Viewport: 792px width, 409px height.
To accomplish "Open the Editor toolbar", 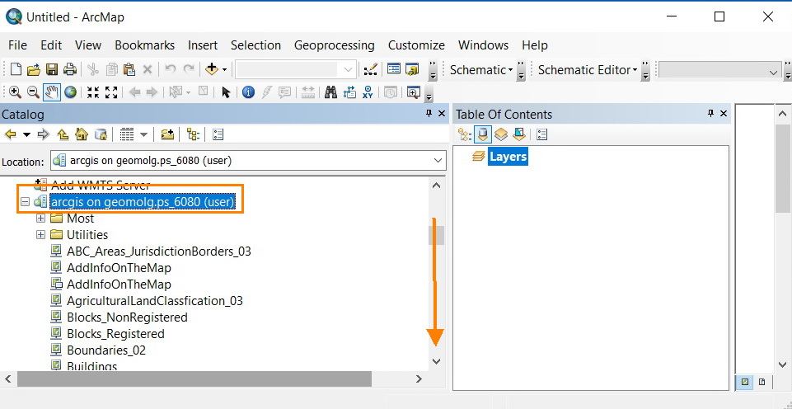I will pos(371,69).
